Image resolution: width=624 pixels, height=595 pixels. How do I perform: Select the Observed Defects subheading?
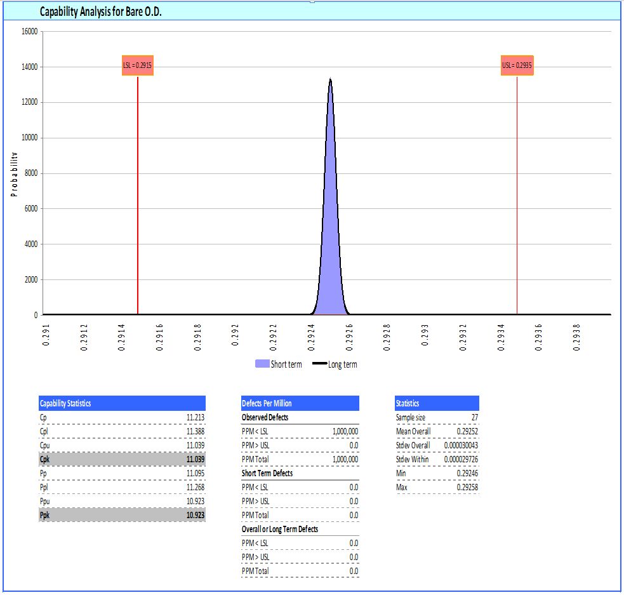click(265, 417)
